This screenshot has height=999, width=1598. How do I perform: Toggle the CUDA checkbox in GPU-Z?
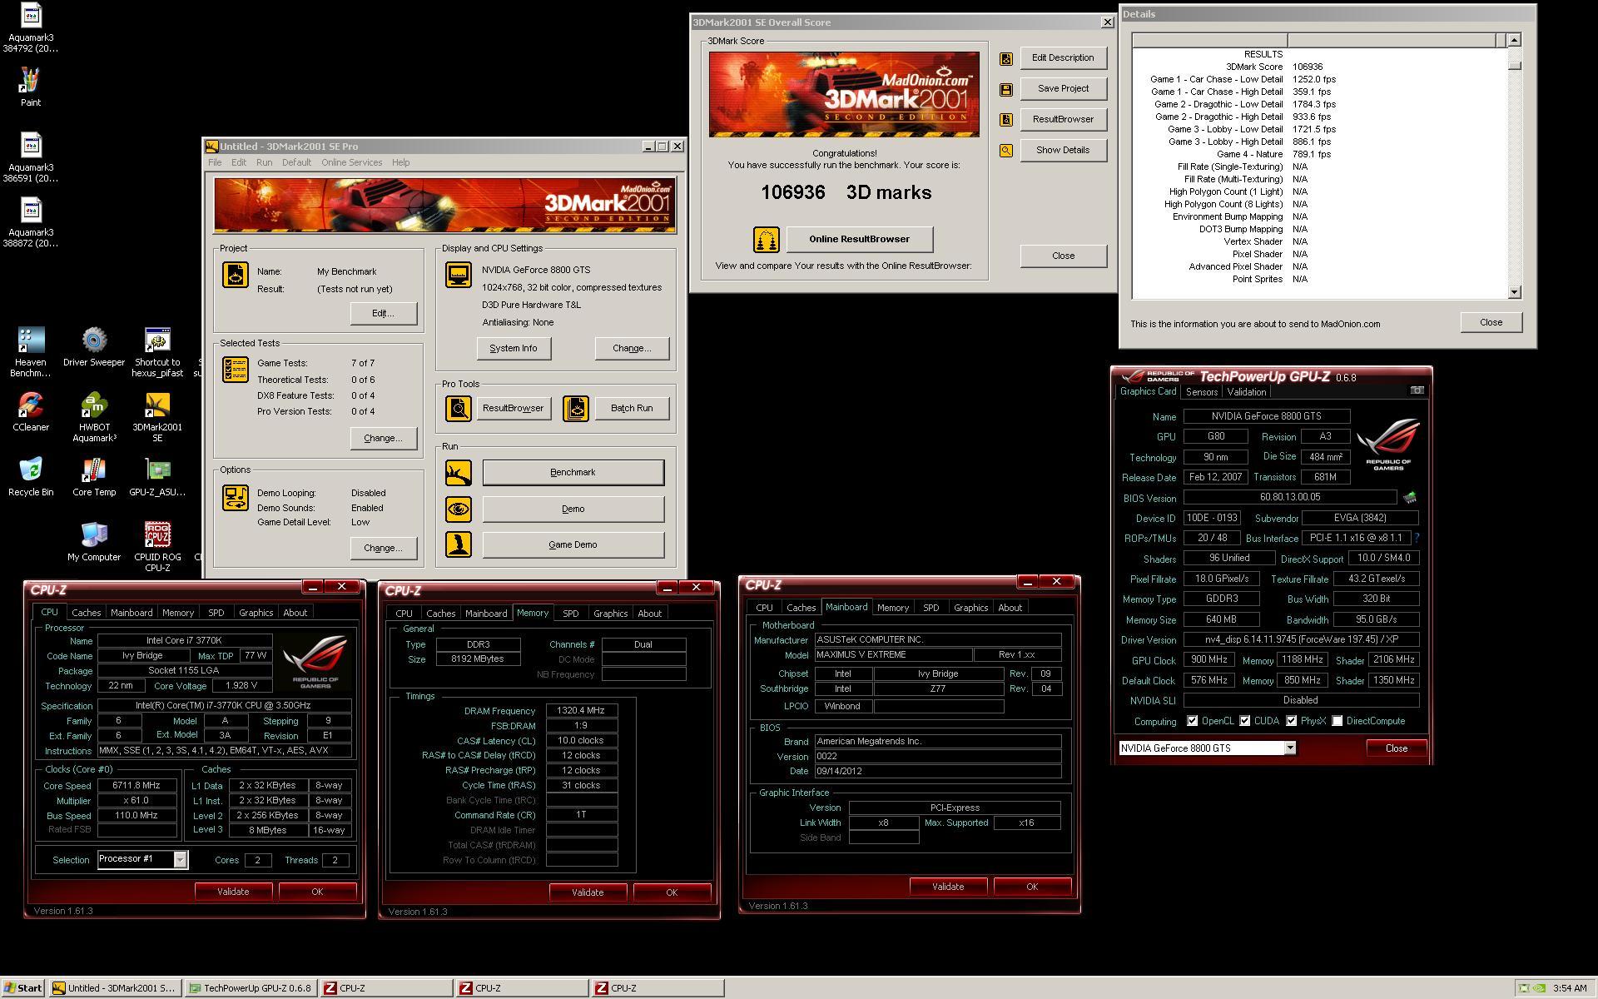pos(1244,721)
